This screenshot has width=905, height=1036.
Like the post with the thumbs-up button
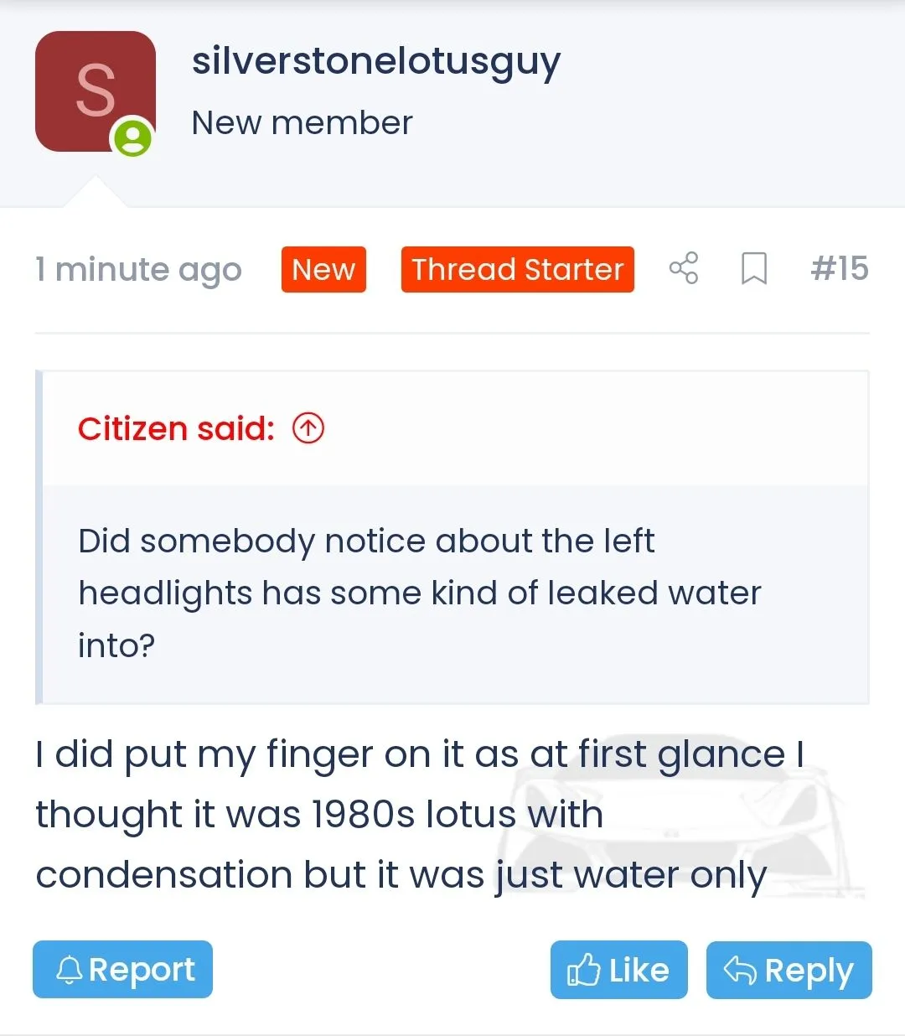[618, 971]
